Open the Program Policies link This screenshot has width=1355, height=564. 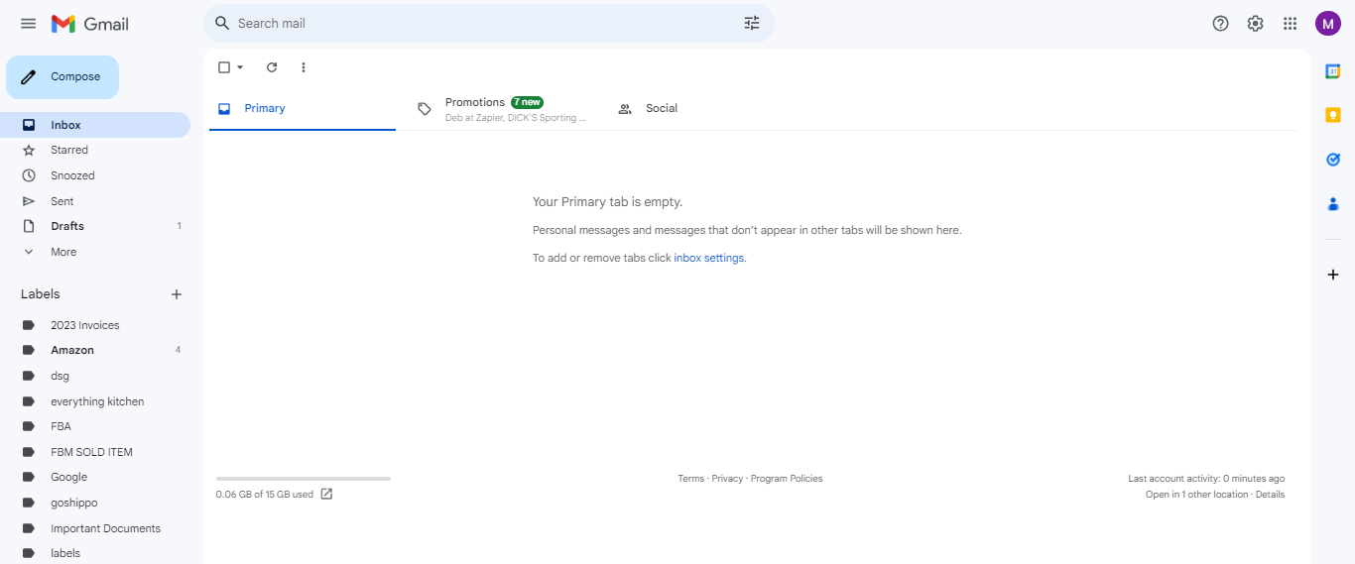(787, 479)
